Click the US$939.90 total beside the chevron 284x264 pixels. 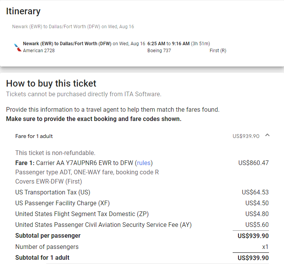click(246, 136)
